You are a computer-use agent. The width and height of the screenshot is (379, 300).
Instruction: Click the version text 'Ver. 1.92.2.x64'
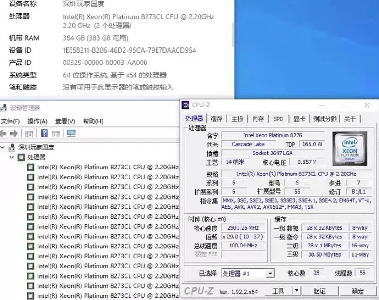[238, 292]
